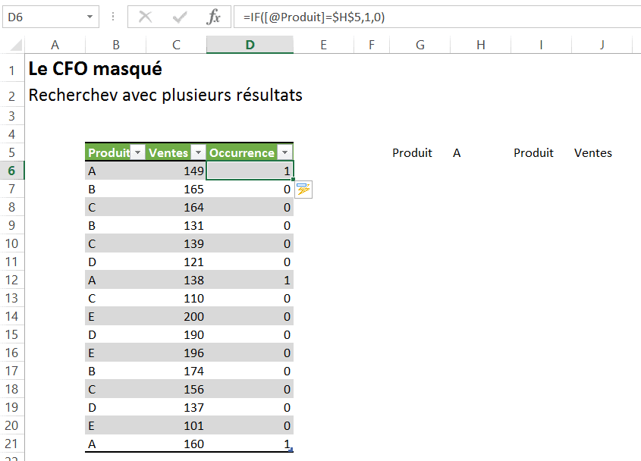Select column D header
The width and height of the screenshot is (641, 461).
click(250, 45)
